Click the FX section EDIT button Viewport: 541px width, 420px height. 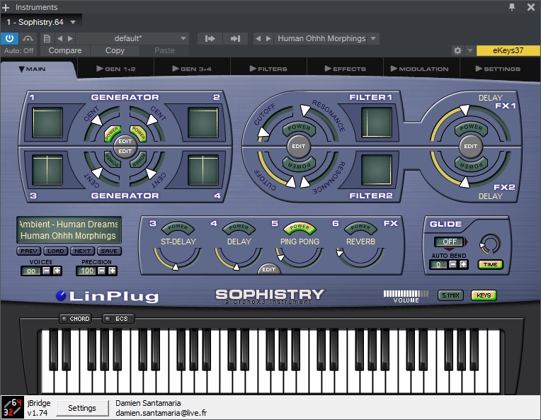tap(269, 270)
